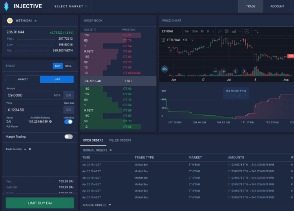This screenshot has width=294, height=211.
Task: Click the TradingView cloud logo on chart
Action: click(164, 69)
